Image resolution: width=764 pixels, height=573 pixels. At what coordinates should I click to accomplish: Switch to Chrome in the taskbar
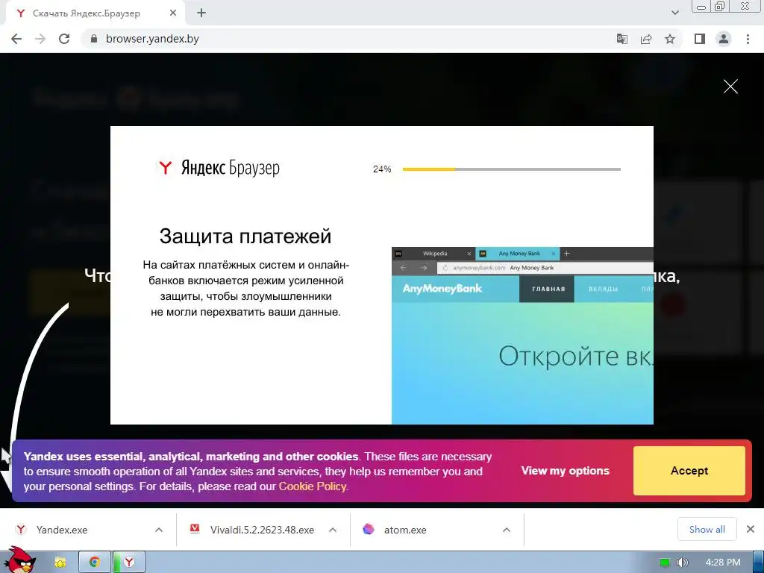(x=95, y=563)
